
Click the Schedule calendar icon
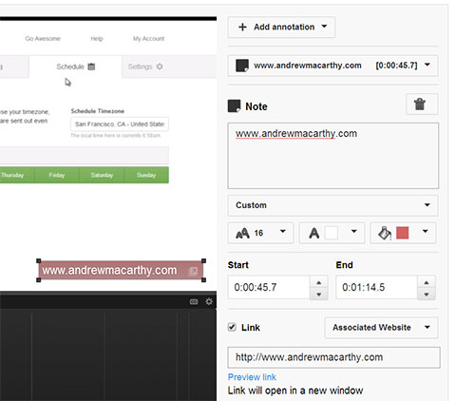[x=91, y=67]
